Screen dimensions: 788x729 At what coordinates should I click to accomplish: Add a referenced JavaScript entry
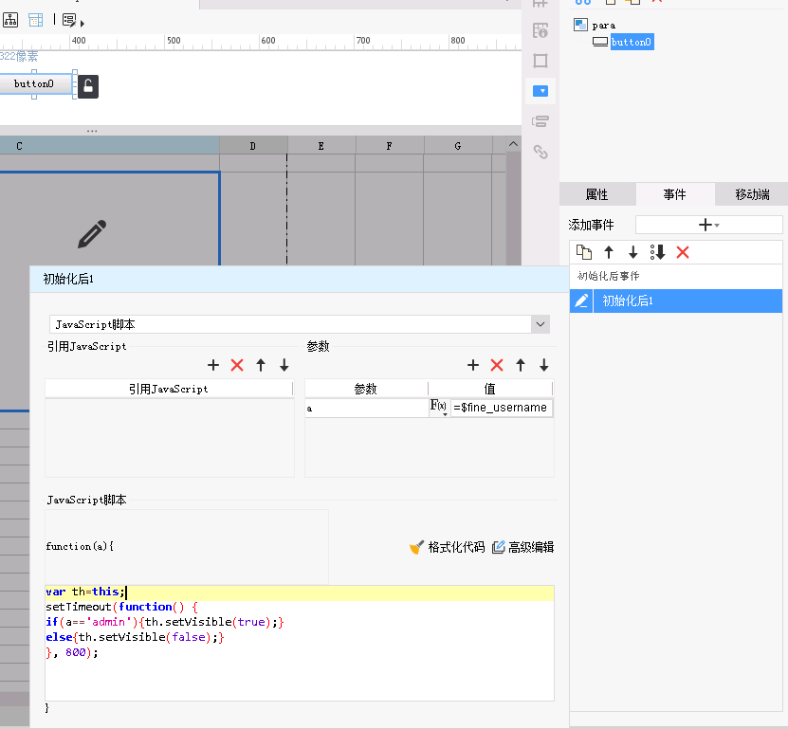click(x=213, y=365)
